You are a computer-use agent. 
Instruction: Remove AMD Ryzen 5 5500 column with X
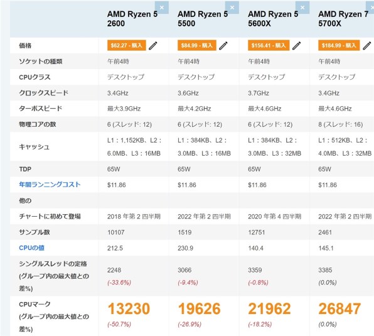[x=232, y=8]
